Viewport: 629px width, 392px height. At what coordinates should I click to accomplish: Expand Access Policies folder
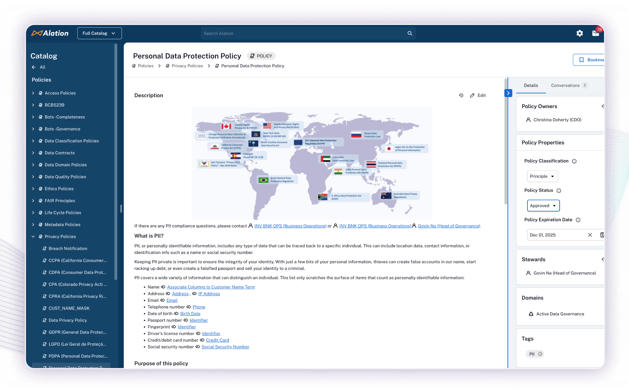click(x=33, y=93)
